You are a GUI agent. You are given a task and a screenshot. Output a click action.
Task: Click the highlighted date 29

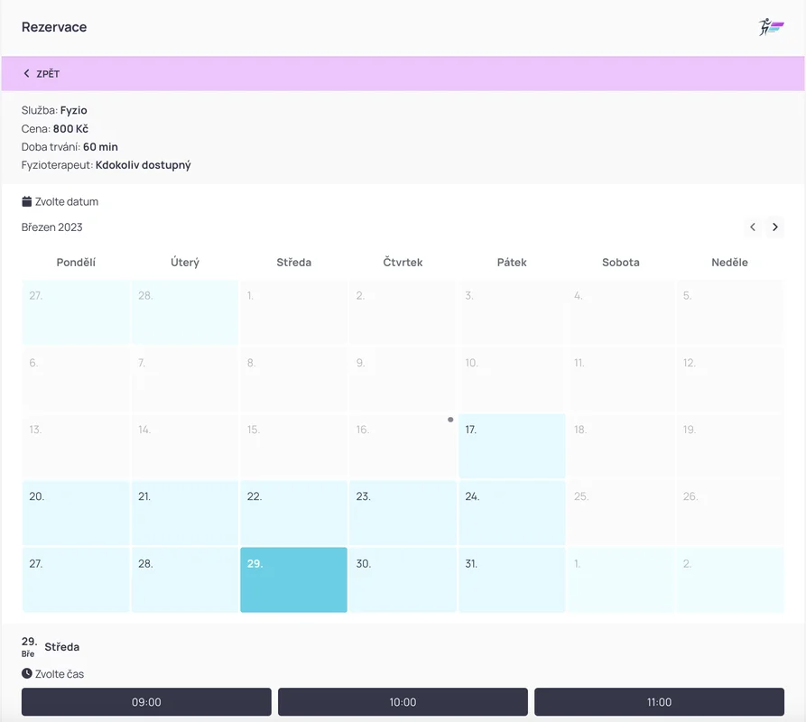pos(293,579)
